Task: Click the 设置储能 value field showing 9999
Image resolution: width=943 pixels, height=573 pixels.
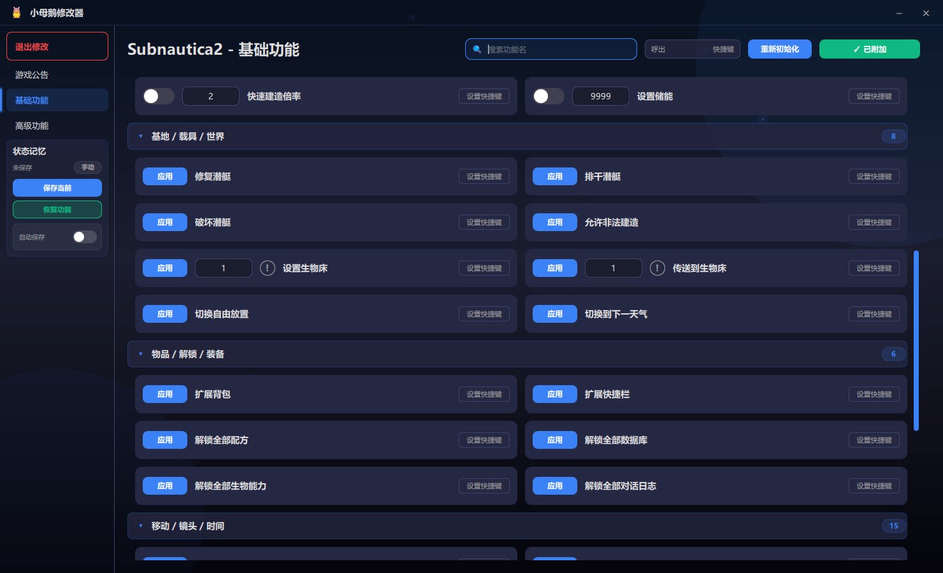Action: 601,96
